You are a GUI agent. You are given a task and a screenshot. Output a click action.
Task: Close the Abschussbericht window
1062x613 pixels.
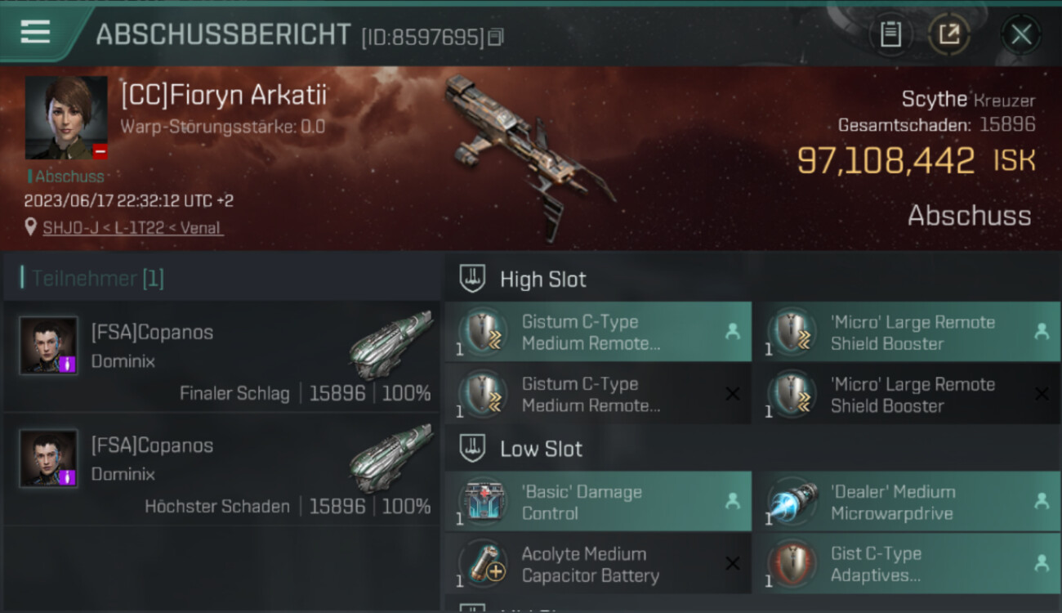click(1021, 34)
